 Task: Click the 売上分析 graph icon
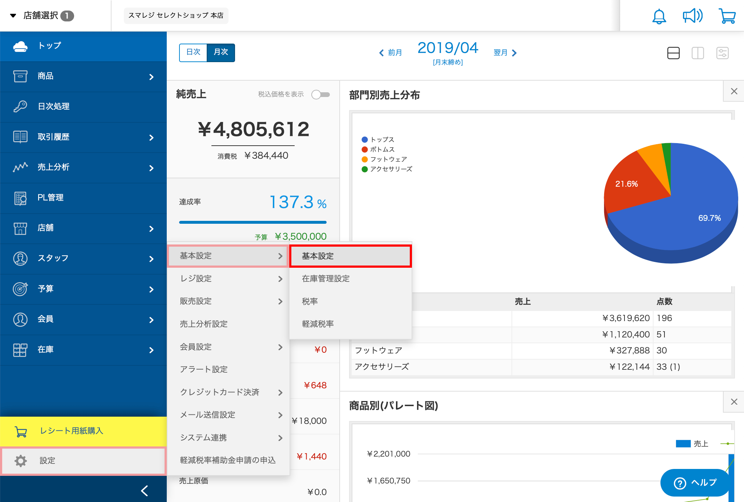point(20,167)
